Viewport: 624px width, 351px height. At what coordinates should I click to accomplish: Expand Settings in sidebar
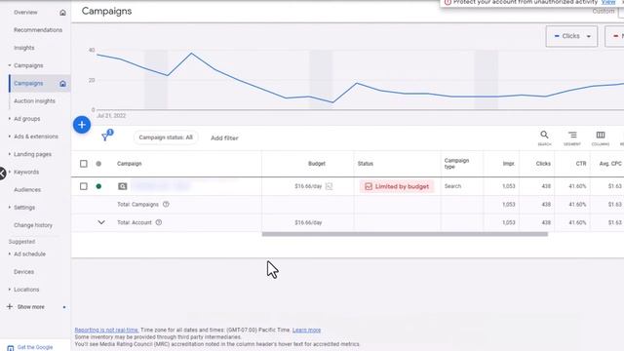(10, 208)
